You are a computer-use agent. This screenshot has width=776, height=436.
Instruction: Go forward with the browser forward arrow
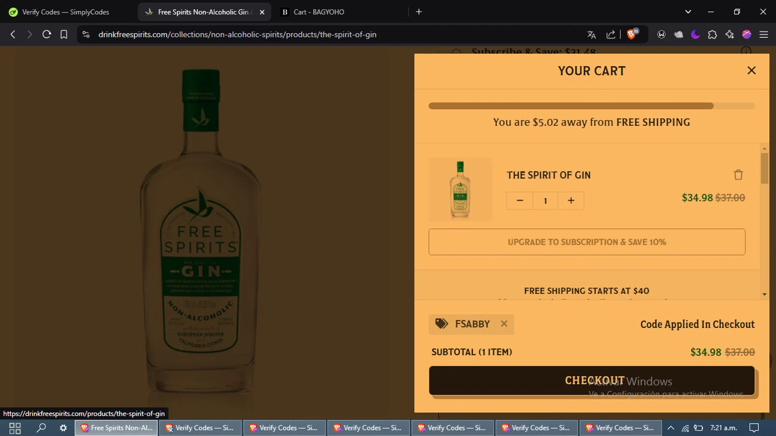tap(29, 35)
